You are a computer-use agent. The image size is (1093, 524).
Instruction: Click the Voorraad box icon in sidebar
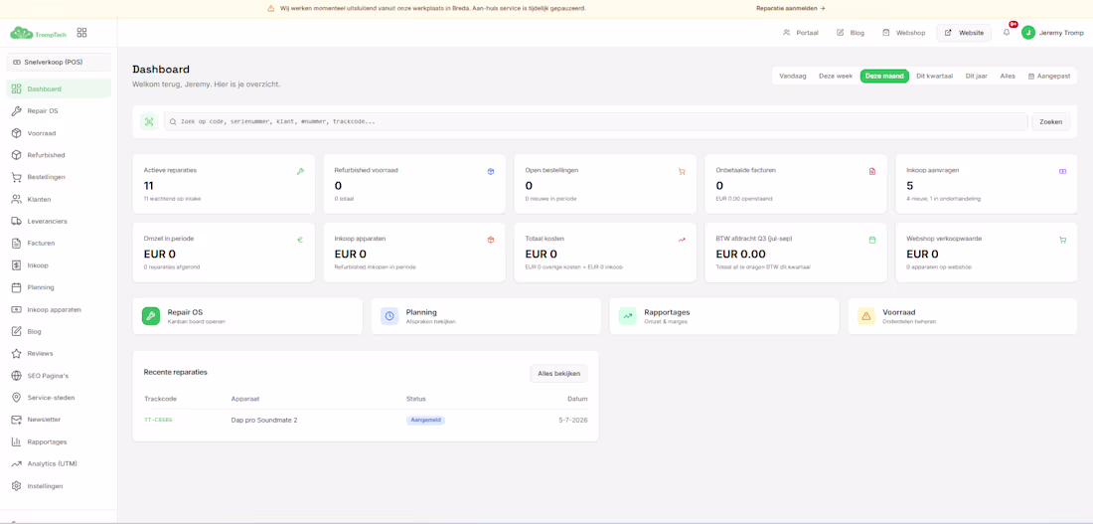pyautogui.click(x=16, y=133)
